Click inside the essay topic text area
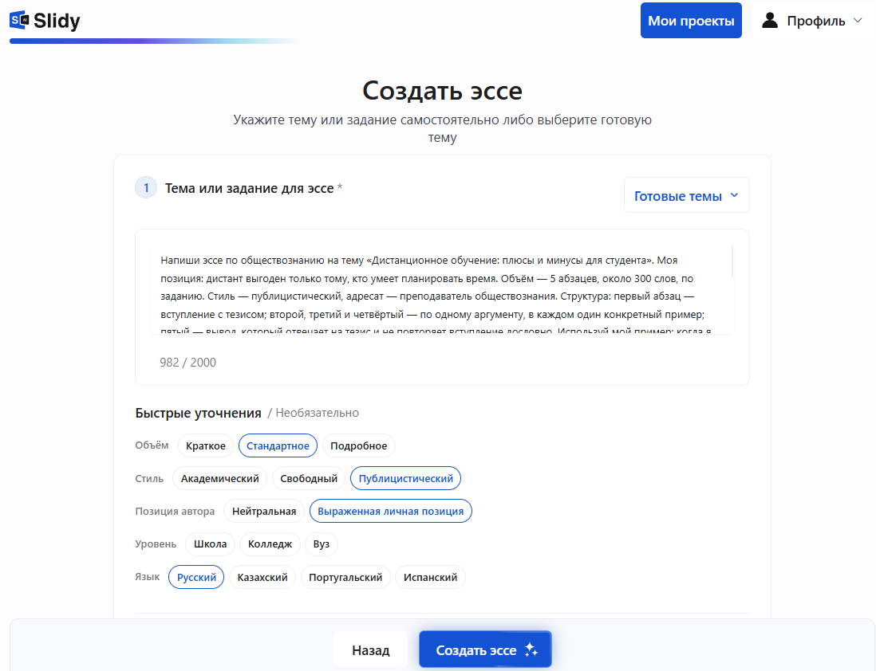This screenshot has width=876, height=671. [441, 290]
